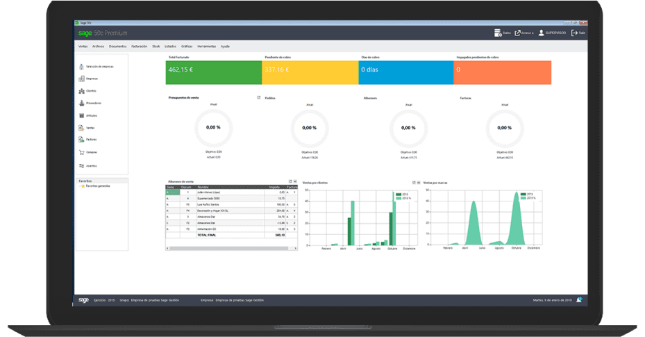Expand the SUPERVISOR user menu
This screenshot has height=337, width=645.
[552, 33]
